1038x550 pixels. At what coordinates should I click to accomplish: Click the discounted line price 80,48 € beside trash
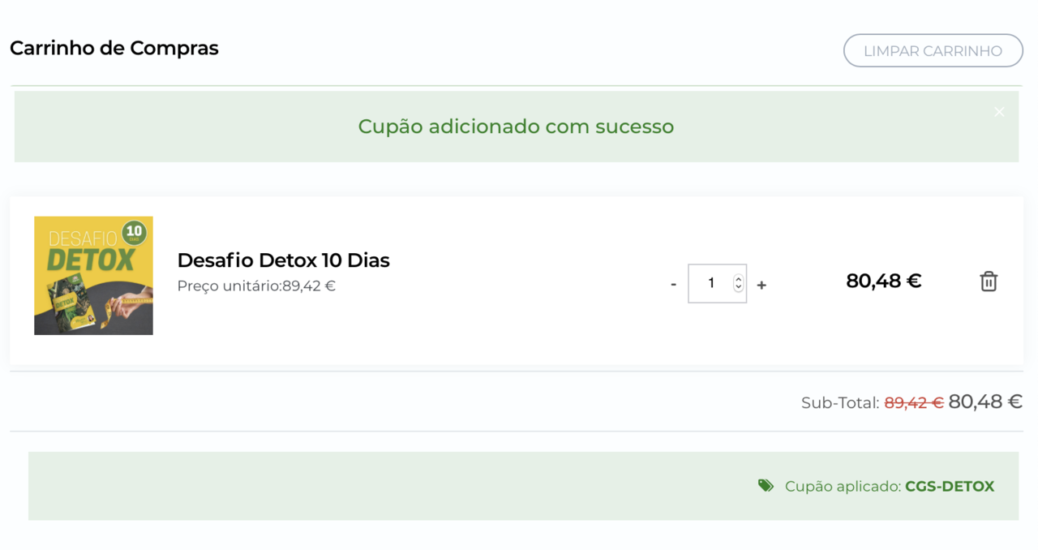[883, 281]
